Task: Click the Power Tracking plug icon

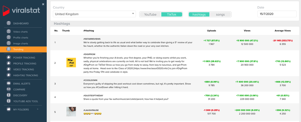Action: 9,58
